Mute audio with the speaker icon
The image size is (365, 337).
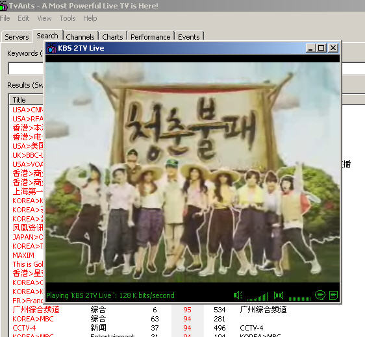pos(238,295)
